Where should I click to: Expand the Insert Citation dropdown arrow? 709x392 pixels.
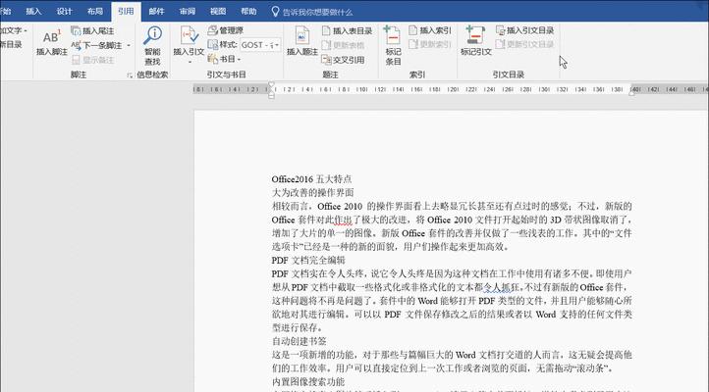pyautogui.click(x=190, y=62)
